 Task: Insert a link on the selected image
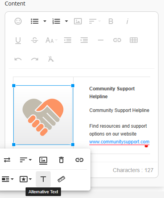pyautogui.click(x=79, y=160)
